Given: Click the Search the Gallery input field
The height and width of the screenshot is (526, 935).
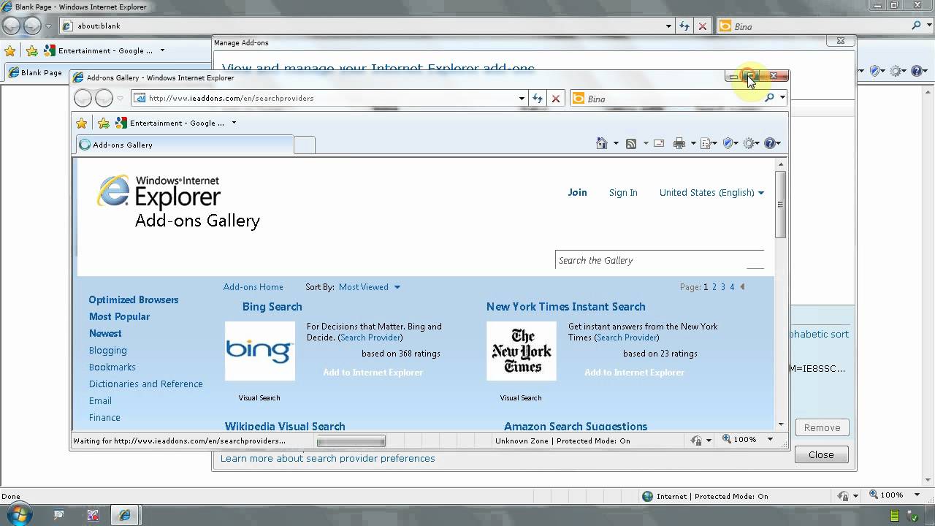Looking at the screenshot, I should pos(659,260).
